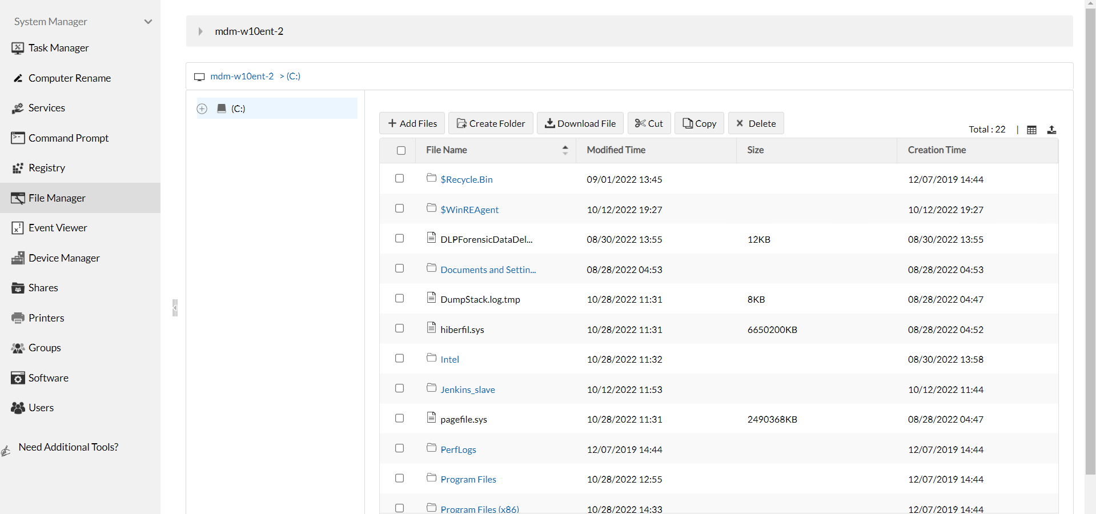Sort by File Name column arrows
Viewport: 1096px width, 514px height.
[565, 150]
